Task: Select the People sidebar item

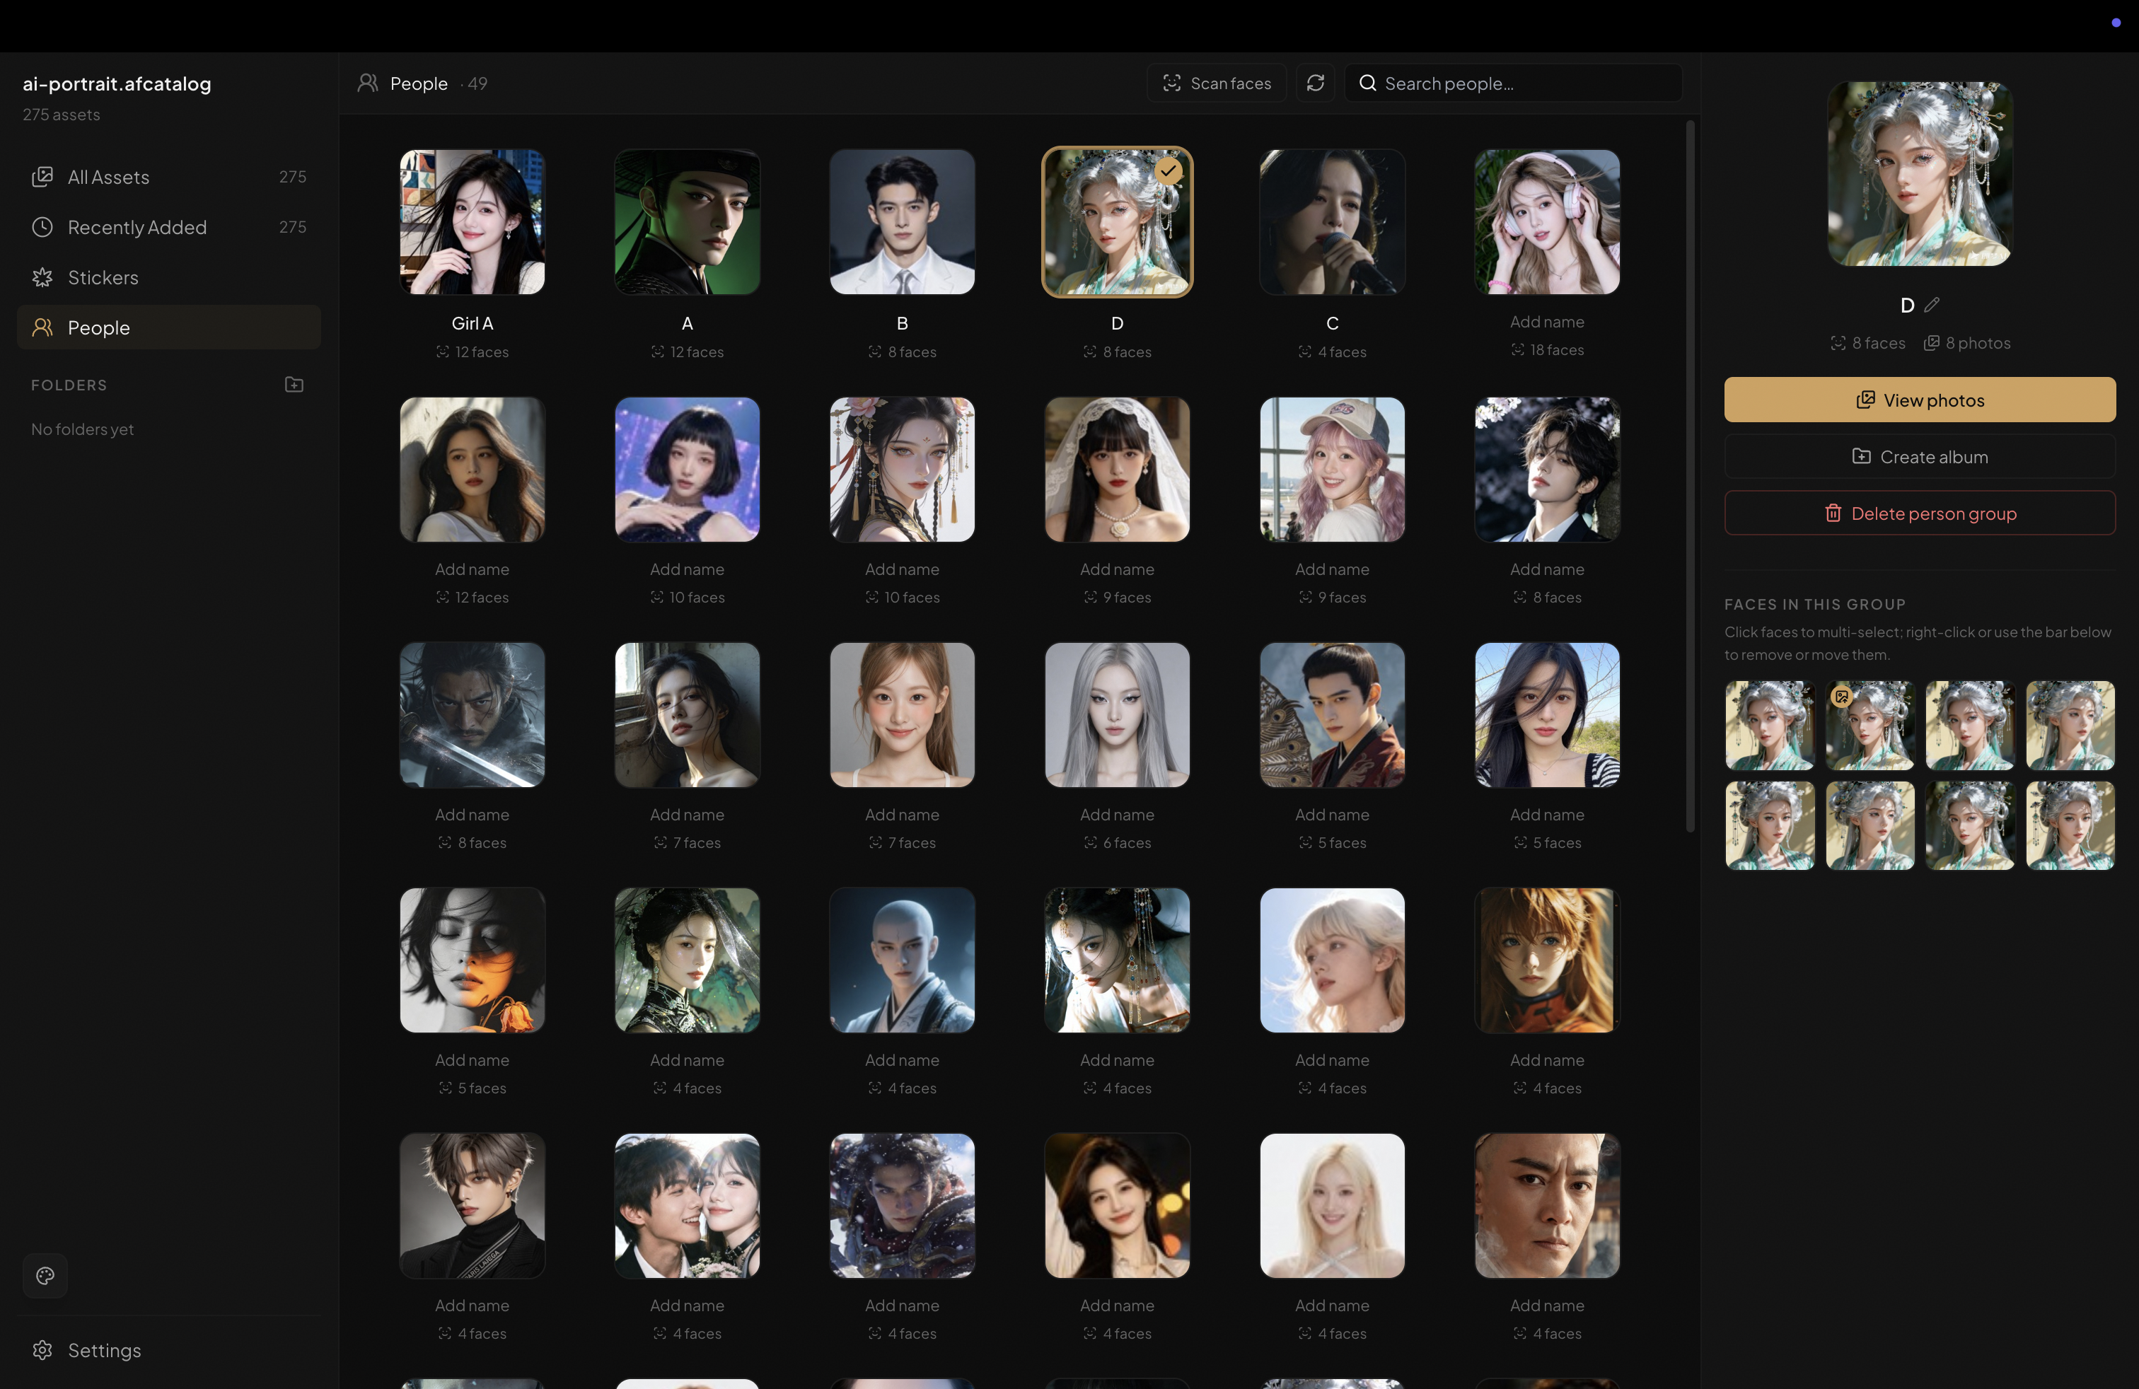Action: tap(169, 327)
